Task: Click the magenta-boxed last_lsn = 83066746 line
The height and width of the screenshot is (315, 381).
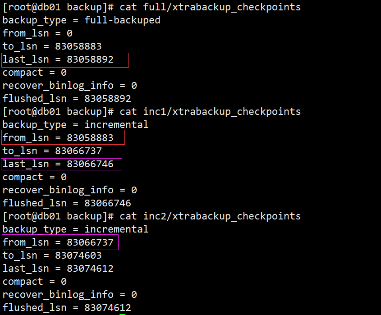Action: click(58, 164)
